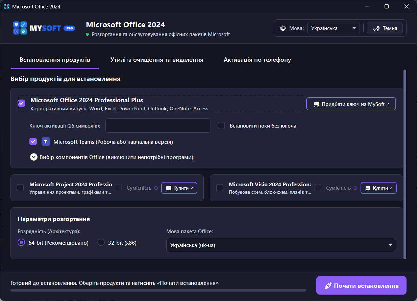Choose the 32-bit (x86) radio button
The image size is (417, 301).
tap(101, 243)
